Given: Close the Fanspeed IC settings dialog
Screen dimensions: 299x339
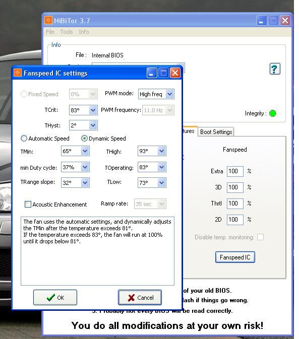Looking at the screenshot, I should (x=175, y=73).
